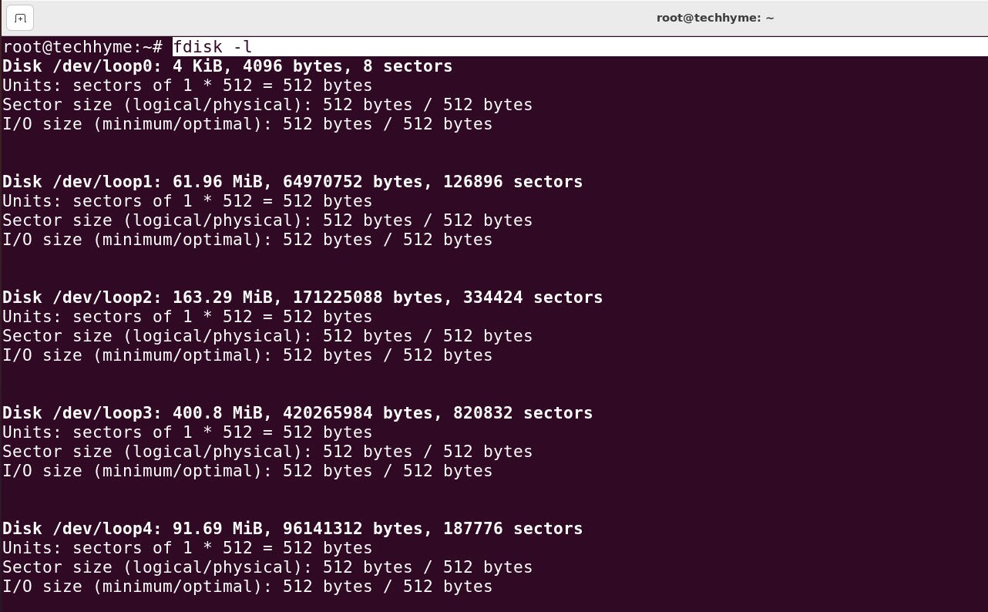
Task: Select the Disk /dev/loop4 header line
Action: tap(293, 529)
